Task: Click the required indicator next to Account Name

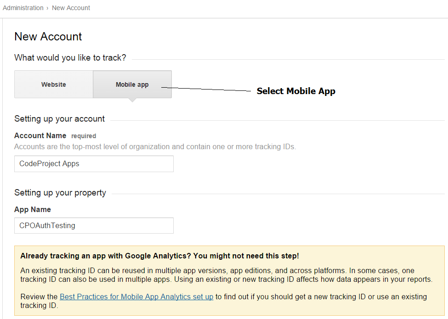Action: [84, 136]
